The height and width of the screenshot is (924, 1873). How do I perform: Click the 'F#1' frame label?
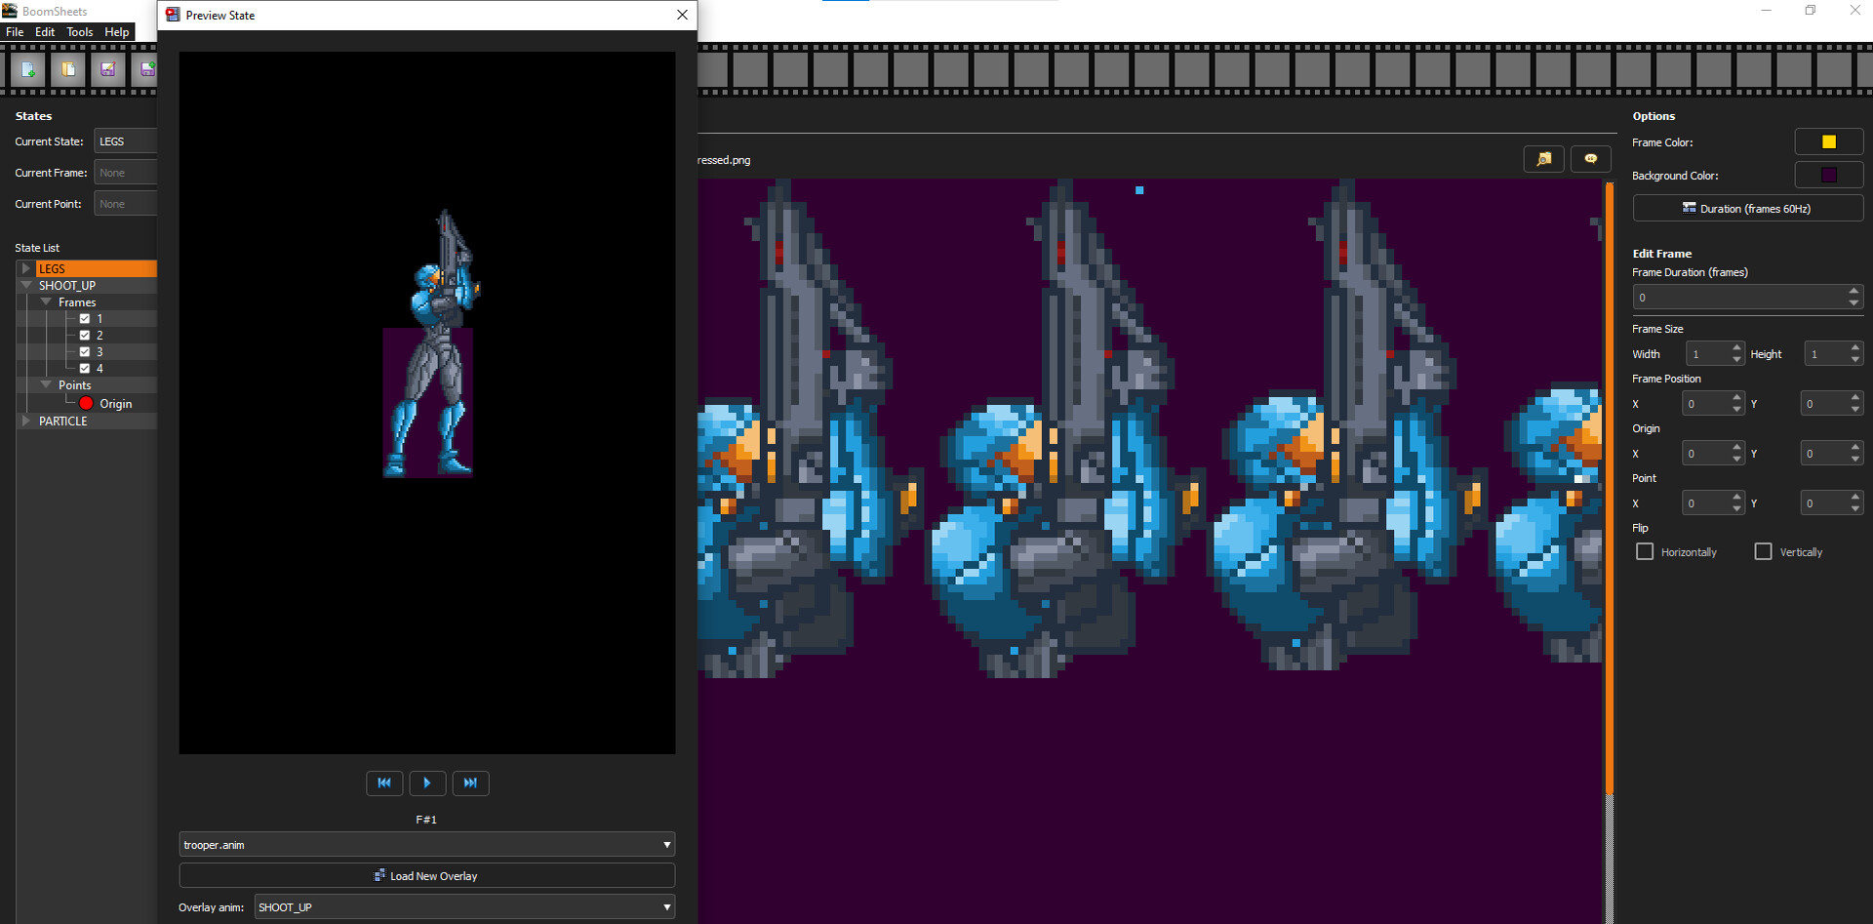[x=426, y=820]
